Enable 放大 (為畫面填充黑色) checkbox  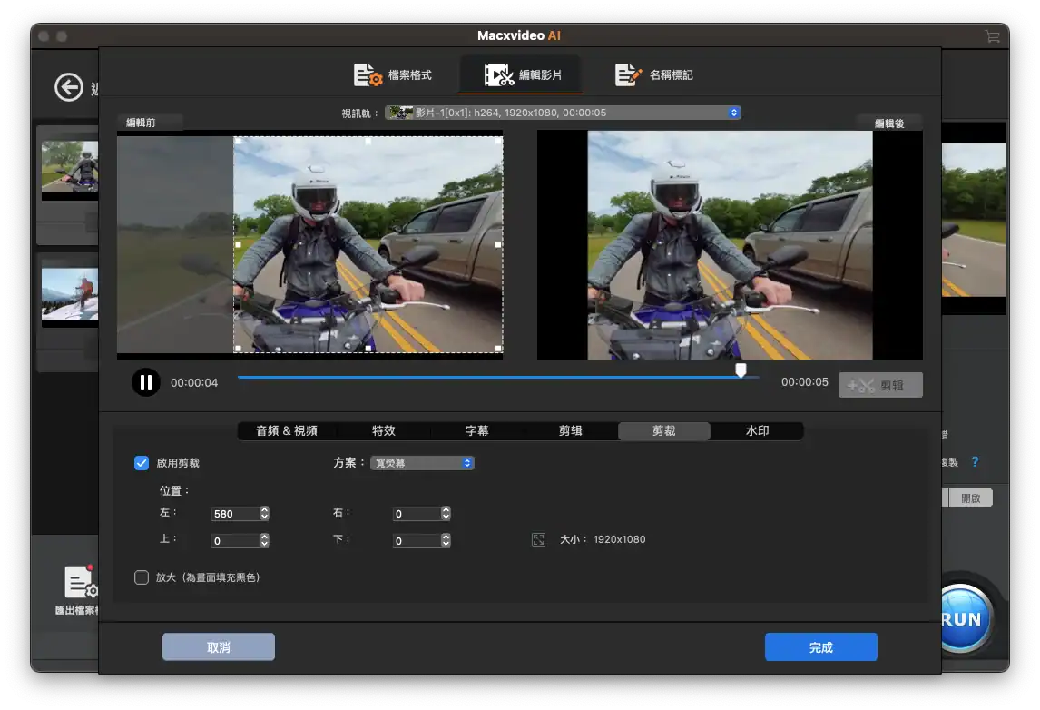click(x=142, y=577)
